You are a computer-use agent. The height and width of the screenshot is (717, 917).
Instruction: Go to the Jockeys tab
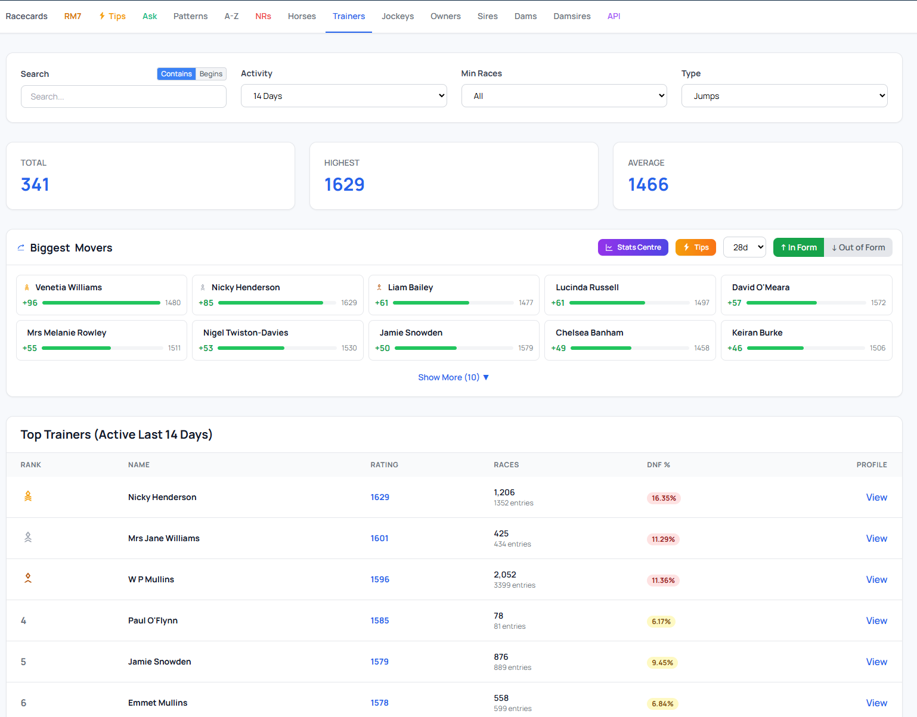coord(398,16)
